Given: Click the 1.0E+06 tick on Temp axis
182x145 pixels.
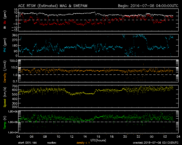Looking at the screenshot, I should tap(11, 112).
